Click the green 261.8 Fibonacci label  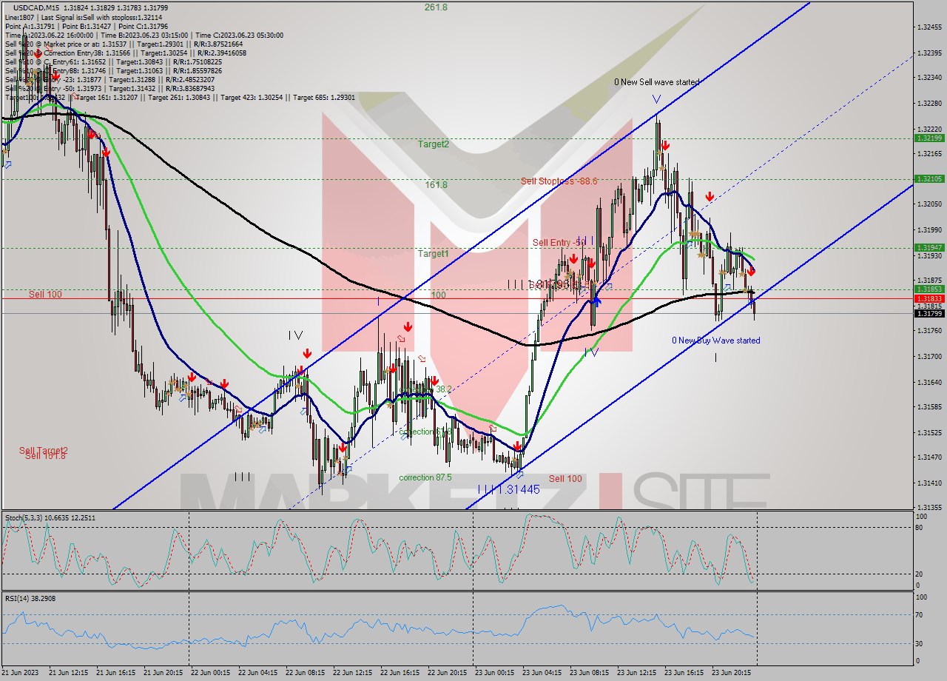tap(436, 7)
